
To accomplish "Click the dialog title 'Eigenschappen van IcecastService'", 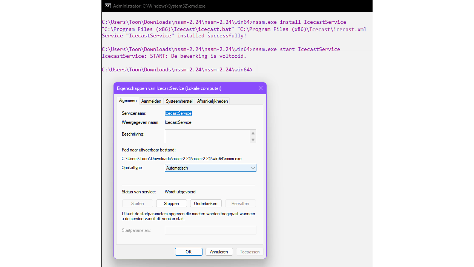I will coord(170,88).
